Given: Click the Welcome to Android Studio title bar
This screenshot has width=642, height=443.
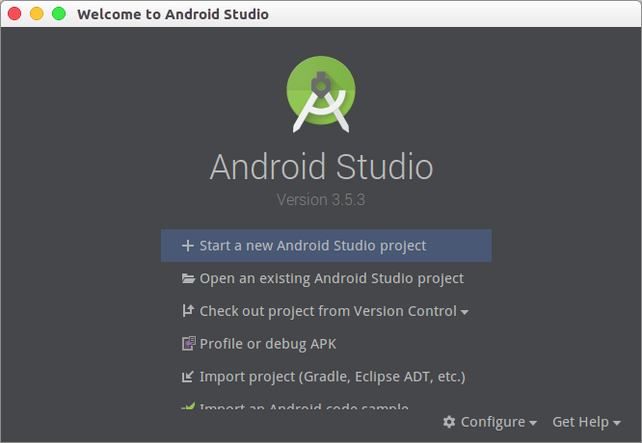Looking at the screenshot, I should point(321,13).
